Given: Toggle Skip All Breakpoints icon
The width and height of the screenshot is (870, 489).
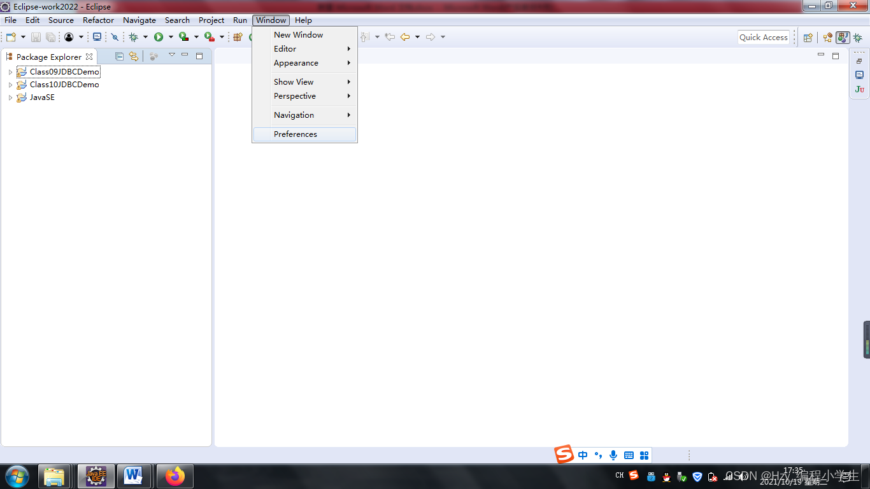Looking at the screenshot, I should 115,37.
